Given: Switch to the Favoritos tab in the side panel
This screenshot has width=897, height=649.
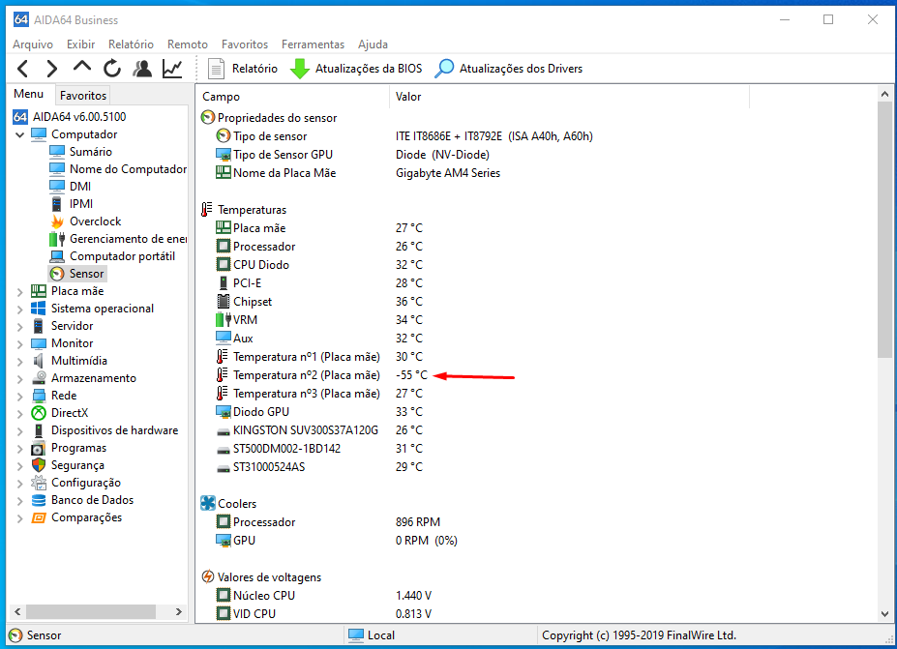Looking at the screenshot, I should 83,96.
